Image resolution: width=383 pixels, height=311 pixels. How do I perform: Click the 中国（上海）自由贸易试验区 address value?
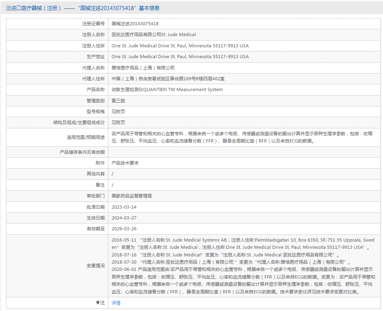click(168, 79)
